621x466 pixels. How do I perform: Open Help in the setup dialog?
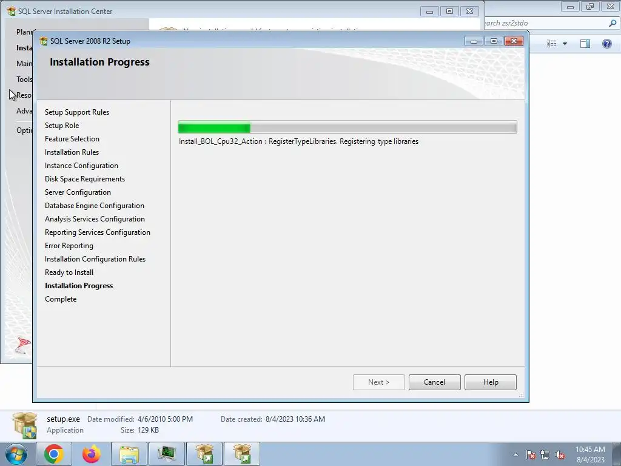(490, 382)
